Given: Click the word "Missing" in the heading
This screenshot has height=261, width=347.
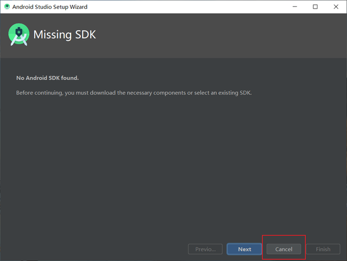Looking at the screenshot, I should [x=51, y=35].
